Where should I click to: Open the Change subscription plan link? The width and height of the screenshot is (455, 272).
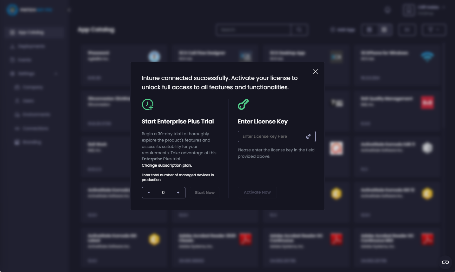[167, 165]
